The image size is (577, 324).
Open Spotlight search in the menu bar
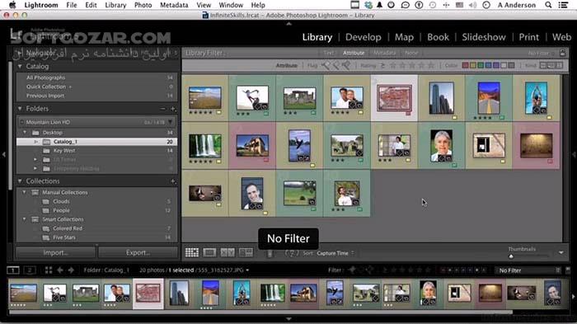click(548, 5)
